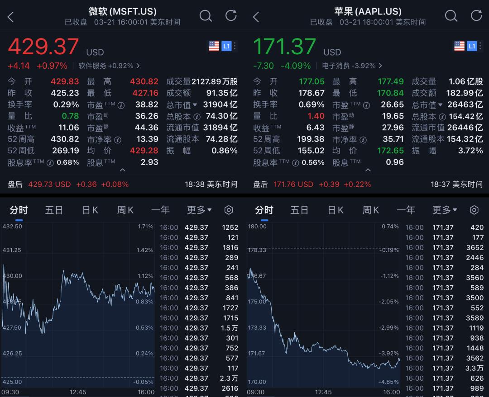
Task: Tap the MSFT intraday price chart
Action: click(x=78, y=305)
